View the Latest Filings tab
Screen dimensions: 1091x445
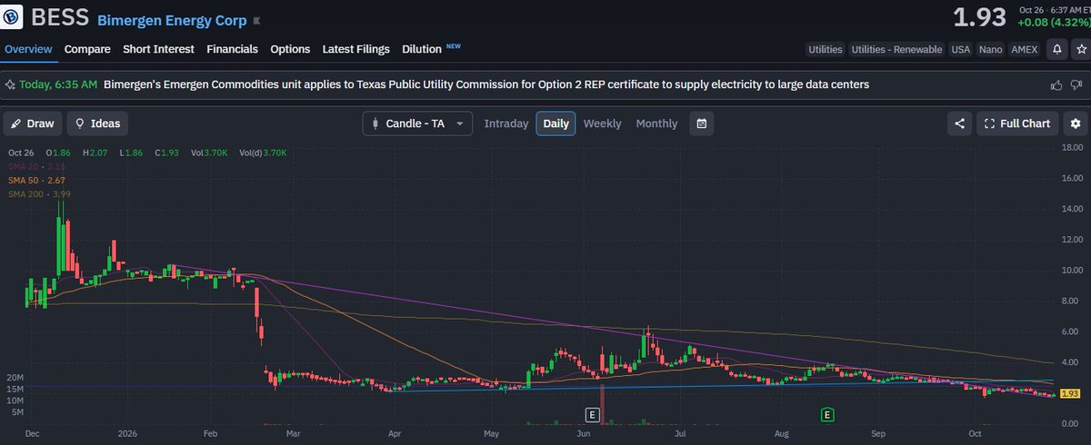pyautogui.click(x=355, y=49)
